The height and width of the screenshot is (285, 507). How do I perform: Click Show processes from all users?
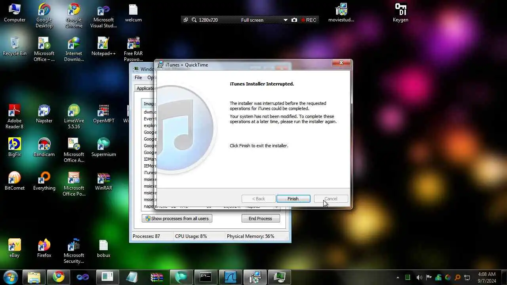point(177,218)
